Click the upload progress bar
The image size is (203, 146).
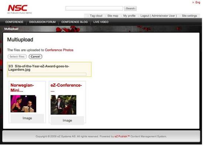pos(47,74)
